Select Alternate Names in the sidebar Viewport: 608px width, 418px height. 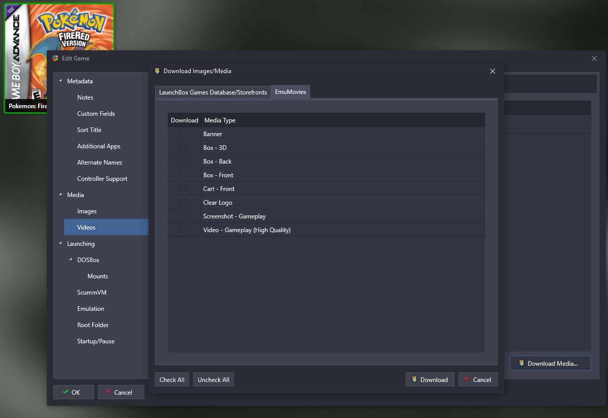pyautogui.click(x=100, y=163)
